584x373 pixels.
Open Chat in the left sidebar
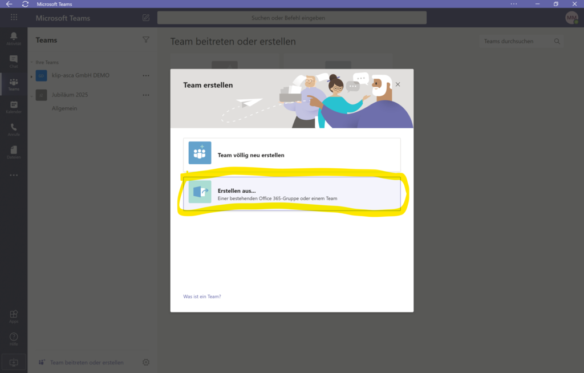click(x=14, y=61)
